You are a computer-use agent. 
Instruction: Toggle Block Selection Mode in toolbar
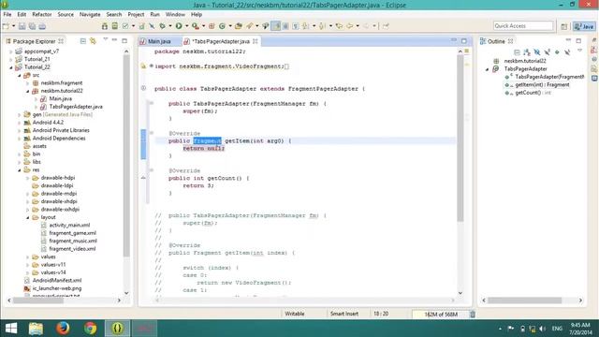(285, 26)
